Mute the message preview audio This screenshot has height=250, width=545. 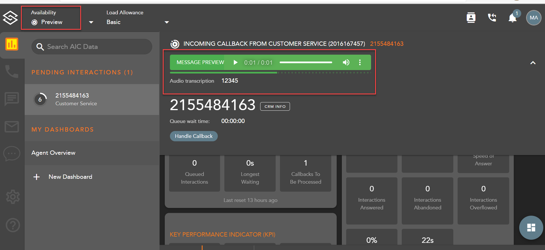(x=346, y=62)
